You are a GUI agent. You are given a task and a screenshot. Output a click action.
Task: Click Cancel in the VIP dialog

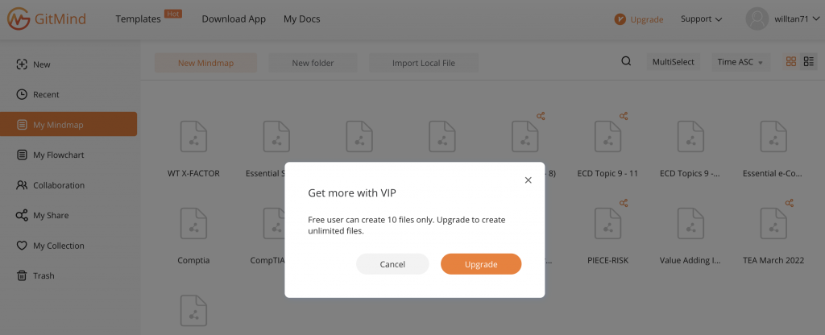point(392,264)
